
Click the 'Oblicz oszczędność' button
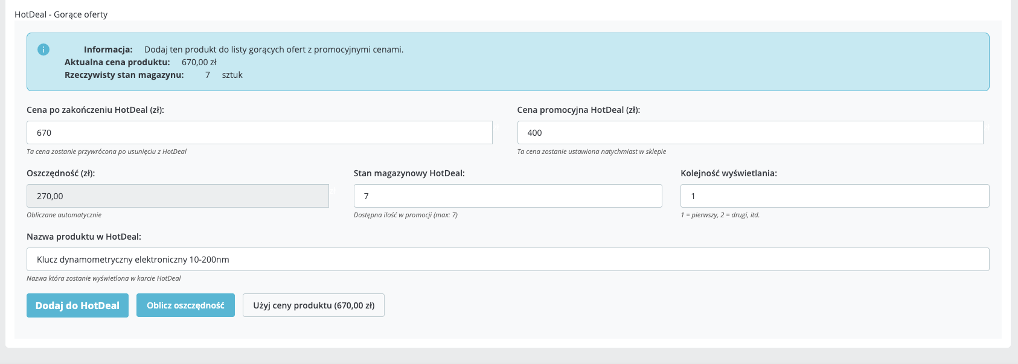pos(185,305)
